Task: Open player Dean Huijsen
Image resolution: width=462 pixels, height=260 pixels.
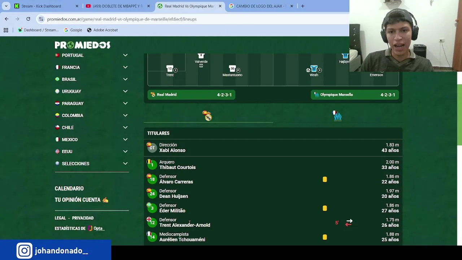Action: 273,194
